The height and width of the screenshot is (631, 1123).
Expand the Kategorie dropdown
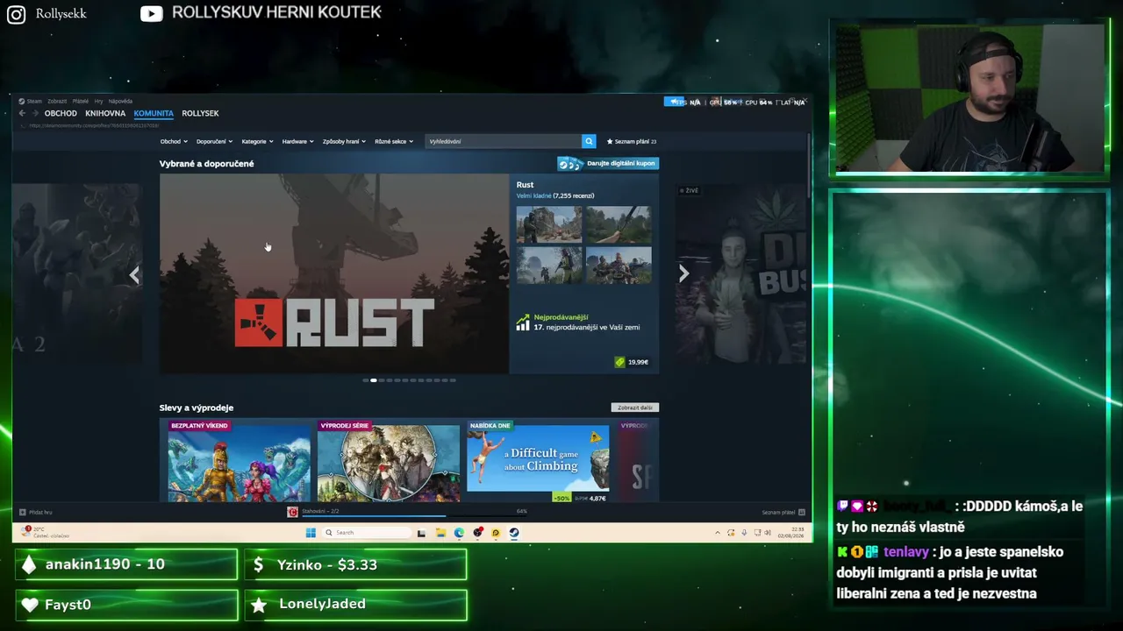[257, 141]
